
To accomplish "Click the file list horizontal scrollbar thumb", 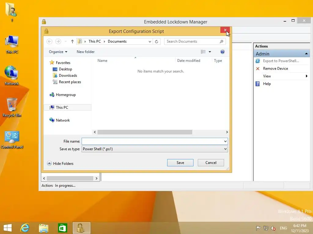I will [145, 132].
